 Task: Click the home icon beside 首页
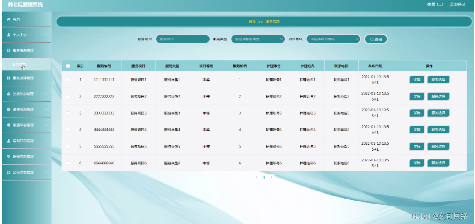pyautogui.click(x=8, y=19)
